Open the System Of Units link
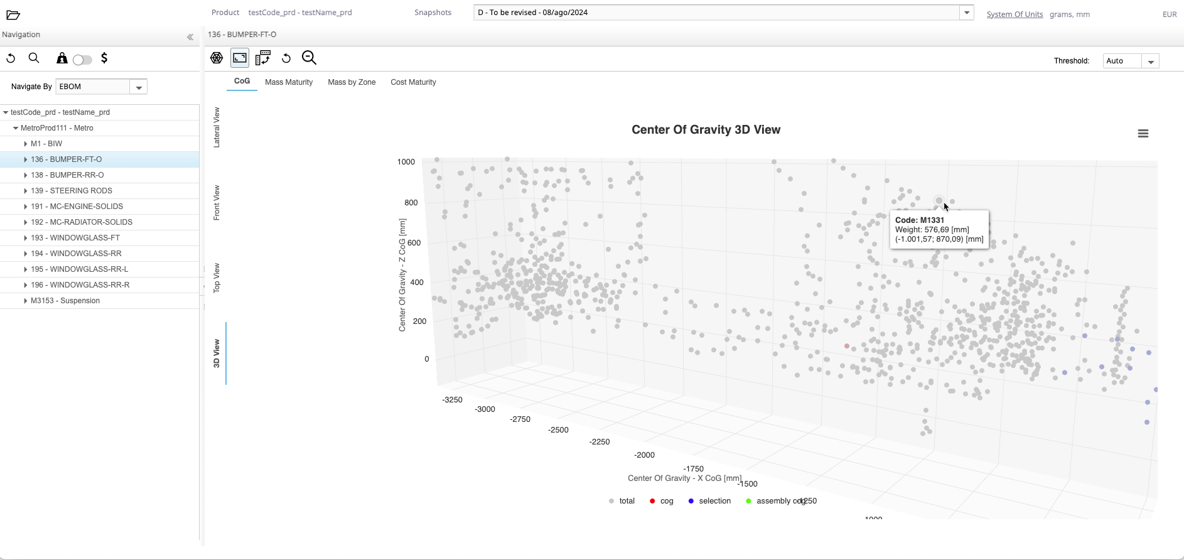The width and height of the screenshot is (1184, 560). coord(1014,14)
